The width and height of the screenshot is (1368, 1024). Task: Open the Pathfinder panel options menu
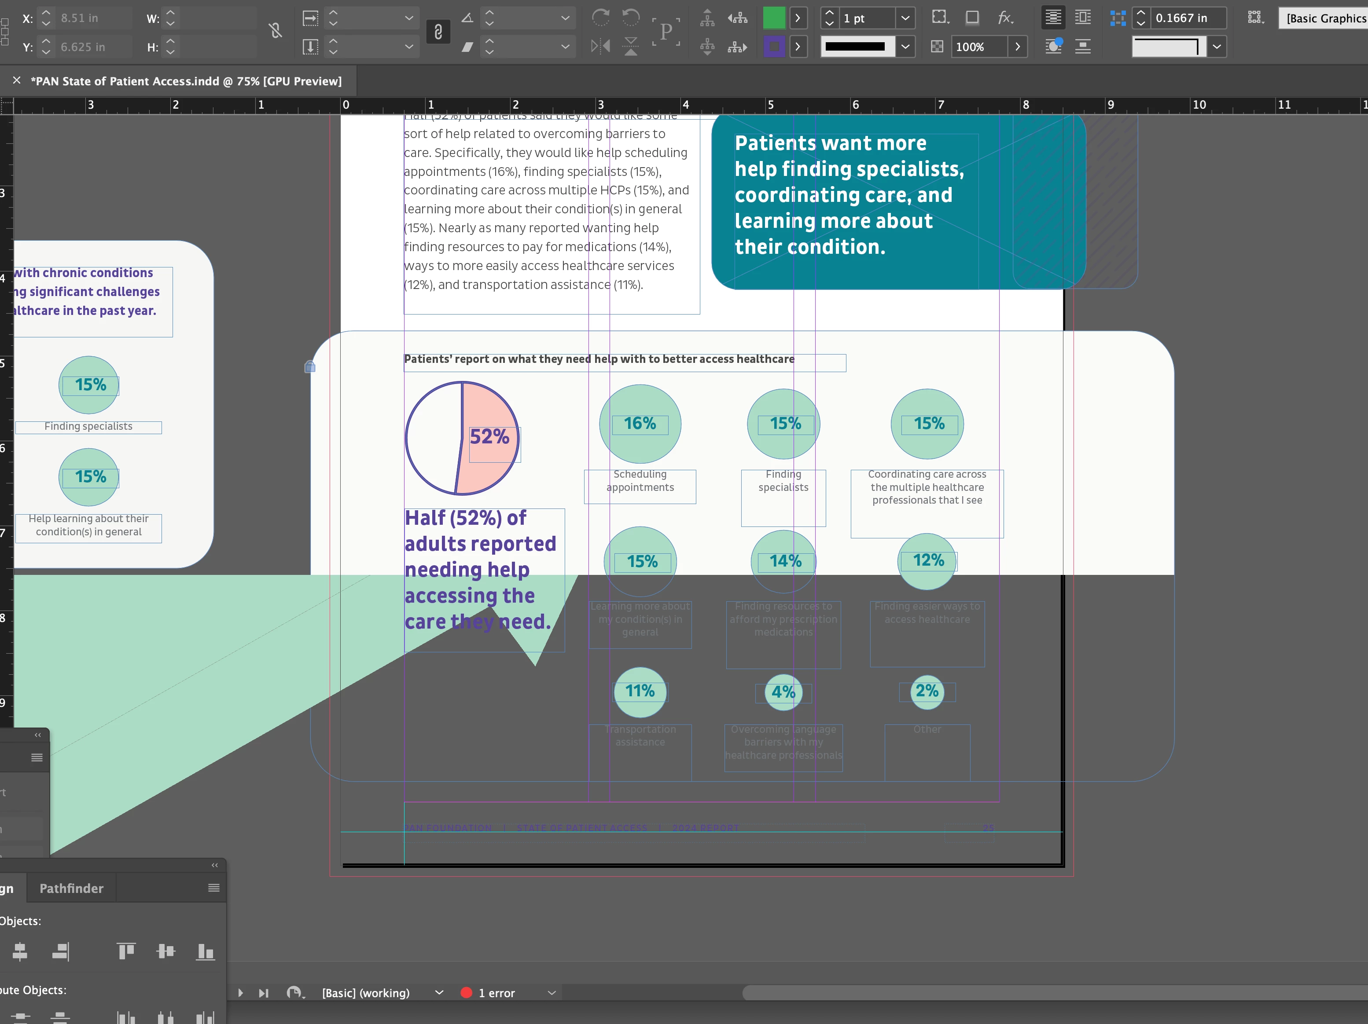tap(213, 888)
